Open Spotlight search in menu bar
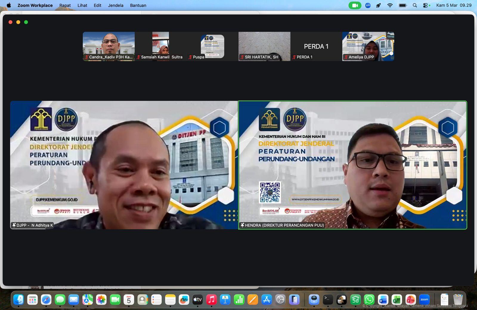This screenshot has height=310, width=477. tap(415, 5)
